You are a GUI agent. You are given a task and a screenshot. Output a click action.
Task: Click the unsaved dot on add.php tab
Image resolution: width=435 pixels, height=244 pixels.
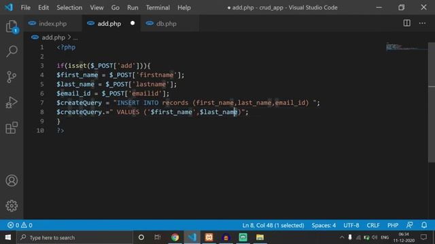pyautogui.click(x=133, y=23)
